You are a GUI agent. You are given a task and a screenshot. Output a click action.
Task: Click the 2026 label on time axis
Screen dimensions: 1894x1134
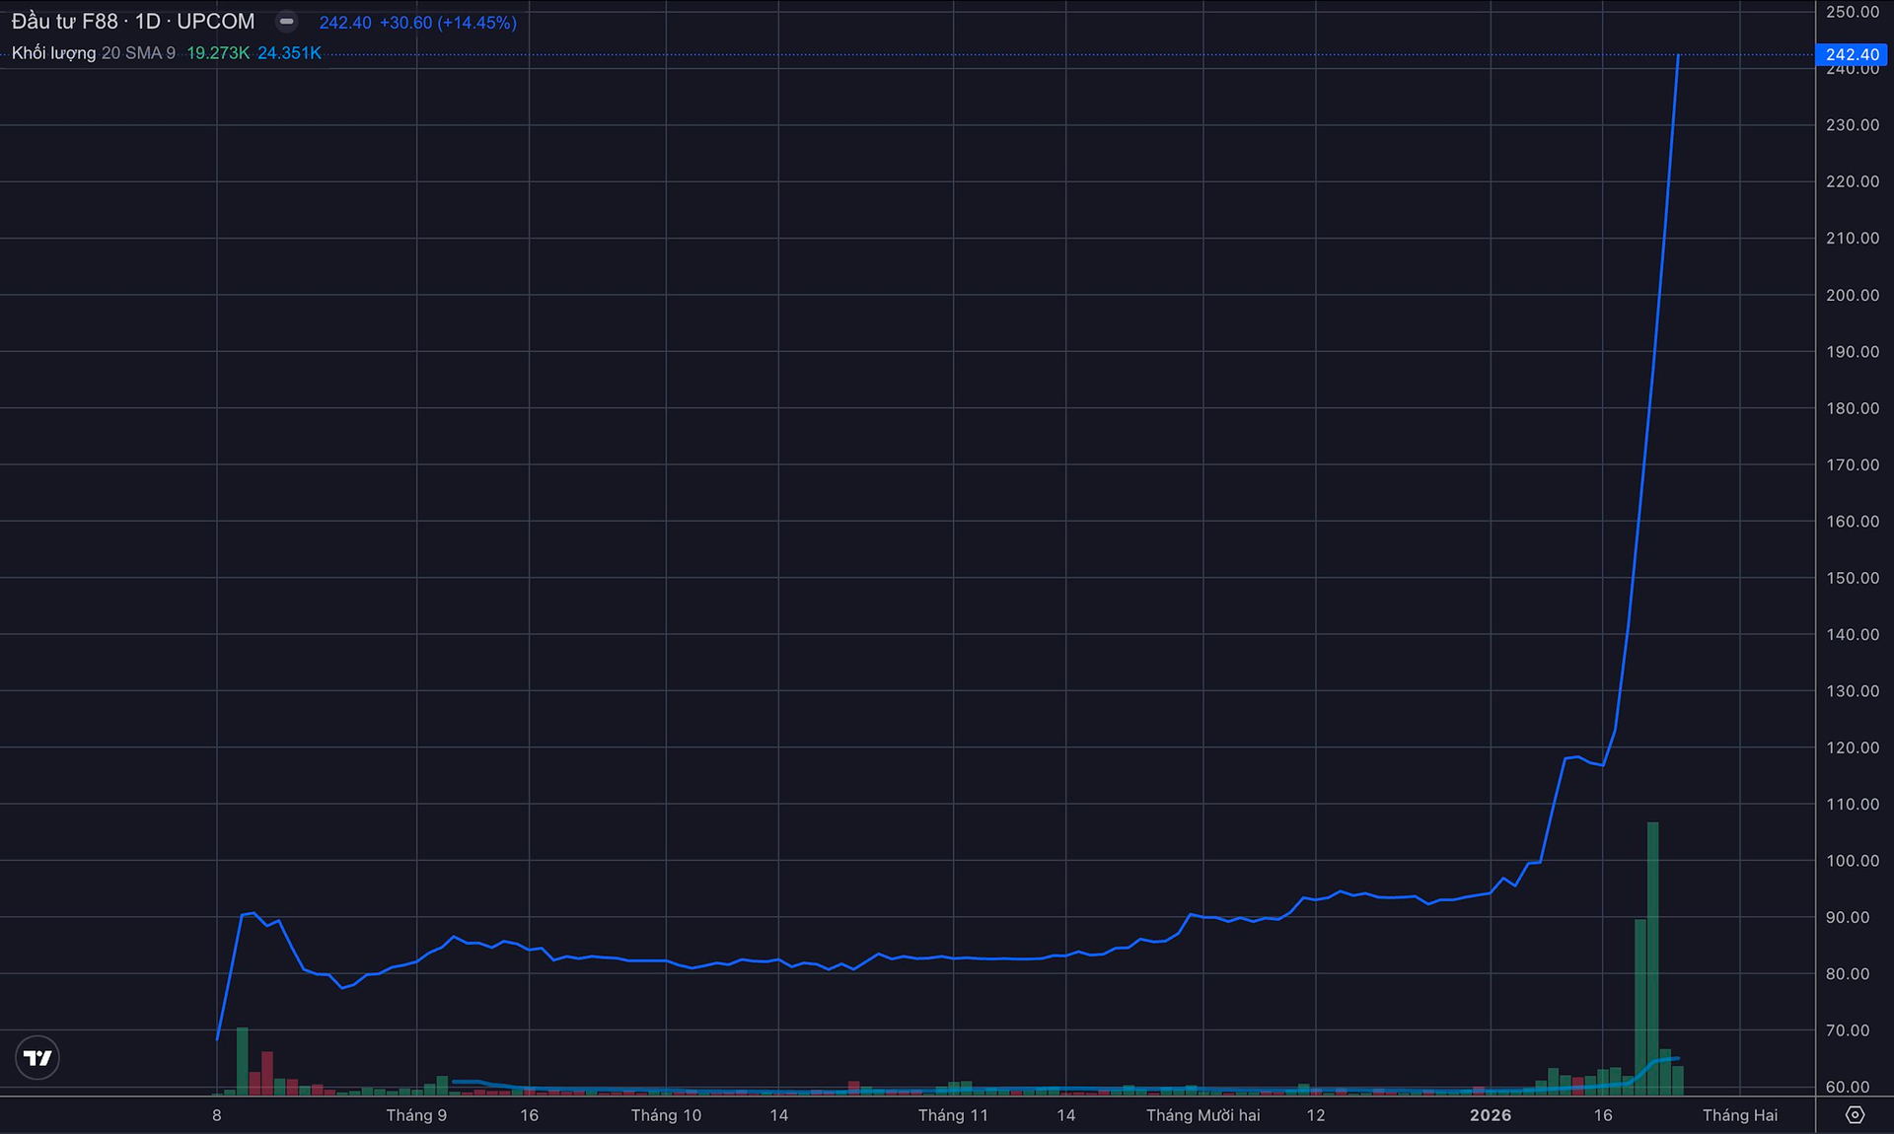1490,1115
